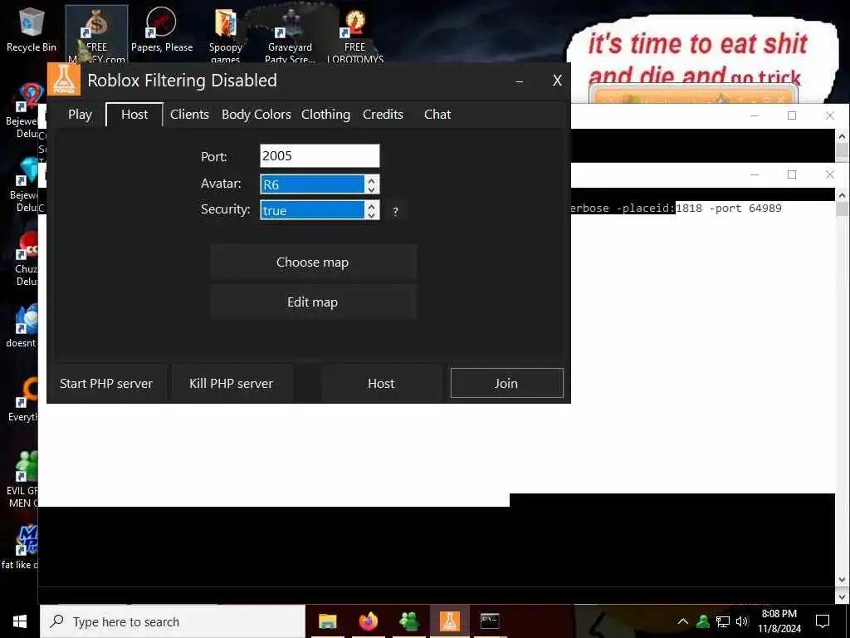Open the FREE LOBOTOMYS desktop shortcut
The height and width of the screenshot is (638, 850).
(x=355, y=33)
